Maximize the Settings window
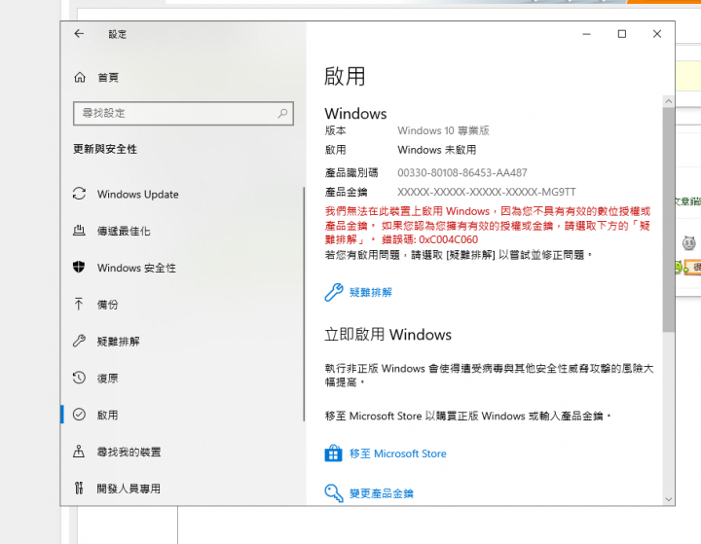Screen dimensions: 701x544 [x=622, y=34]
